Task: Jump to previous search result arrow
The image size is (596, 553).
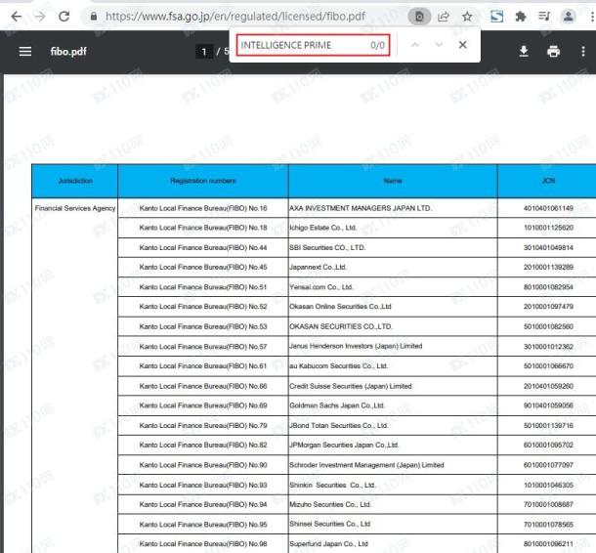Action: coord(415,45)
